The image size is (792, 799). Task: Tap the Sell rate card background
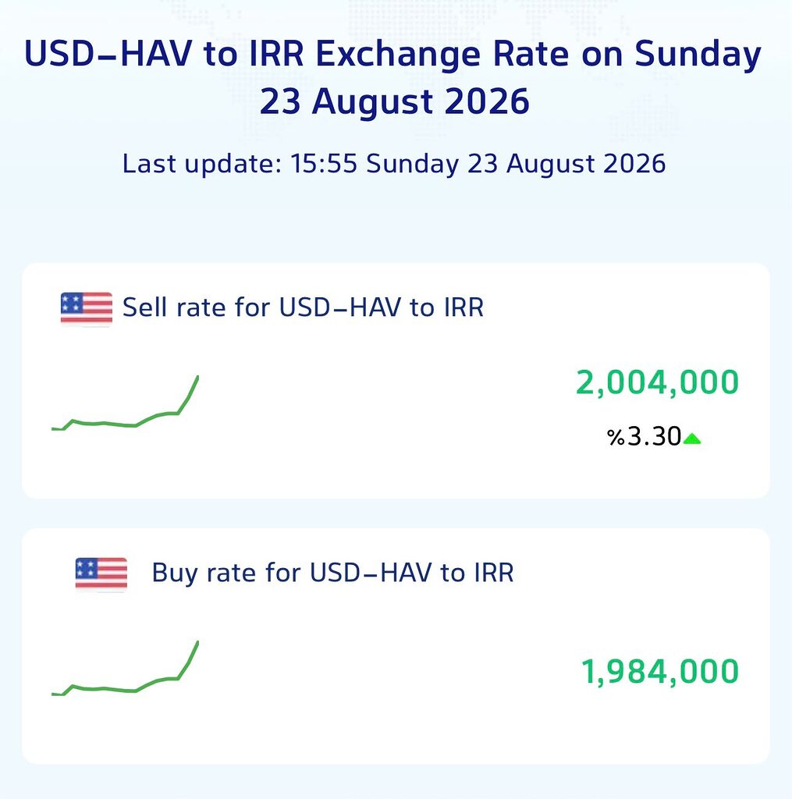click(x=396, y=381)
